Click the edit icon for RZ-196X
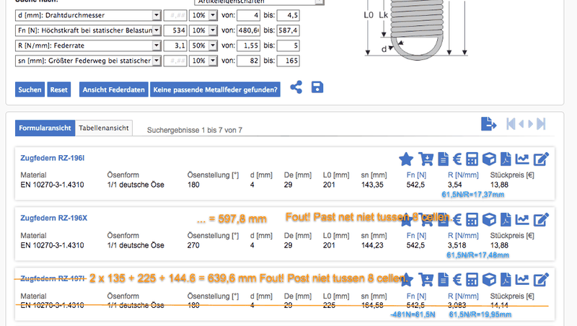 pyautogui.click(x=539, y=219)
